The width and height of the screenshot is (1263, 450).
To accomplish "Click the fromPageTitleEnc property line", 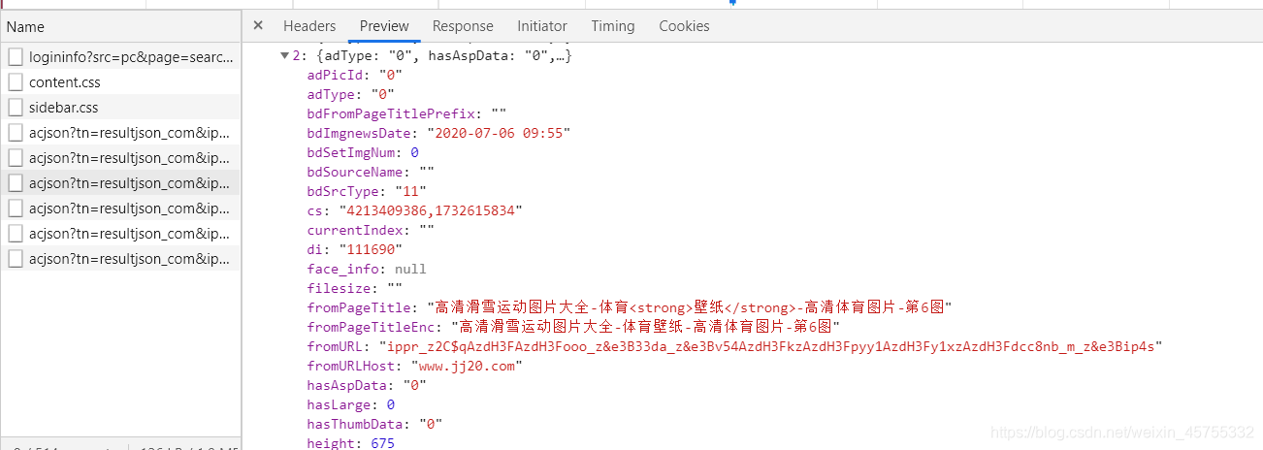I will tap(573, 327).
